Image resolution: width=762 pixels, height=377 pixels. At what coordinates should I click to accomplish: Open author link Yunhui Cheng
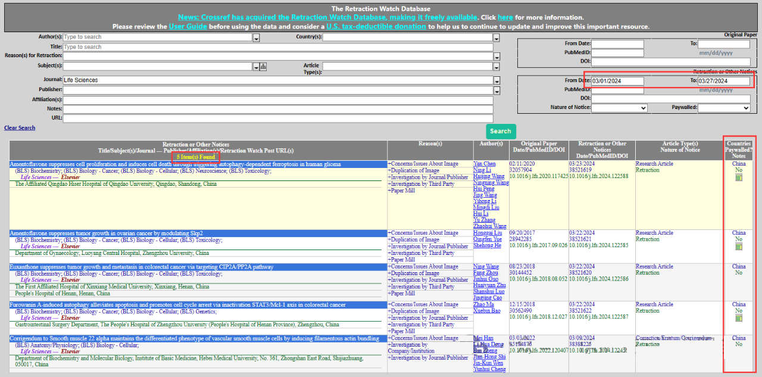coord(489,369)
